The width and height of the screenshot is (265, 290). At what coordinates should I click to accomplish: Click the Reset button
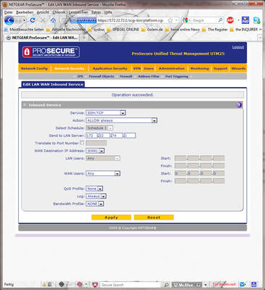[x=154, y=217]
